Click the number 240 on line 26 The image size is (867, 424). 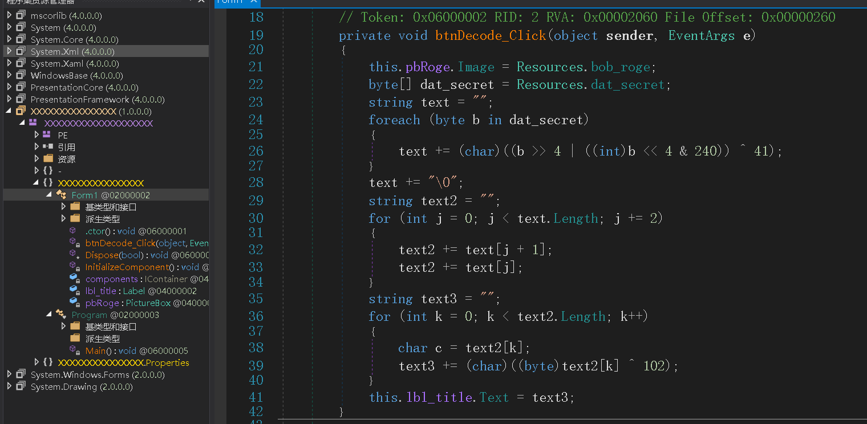click(706, 151)
